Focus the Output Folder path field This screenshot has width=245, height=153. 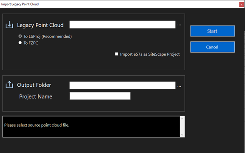pos(122,85)
